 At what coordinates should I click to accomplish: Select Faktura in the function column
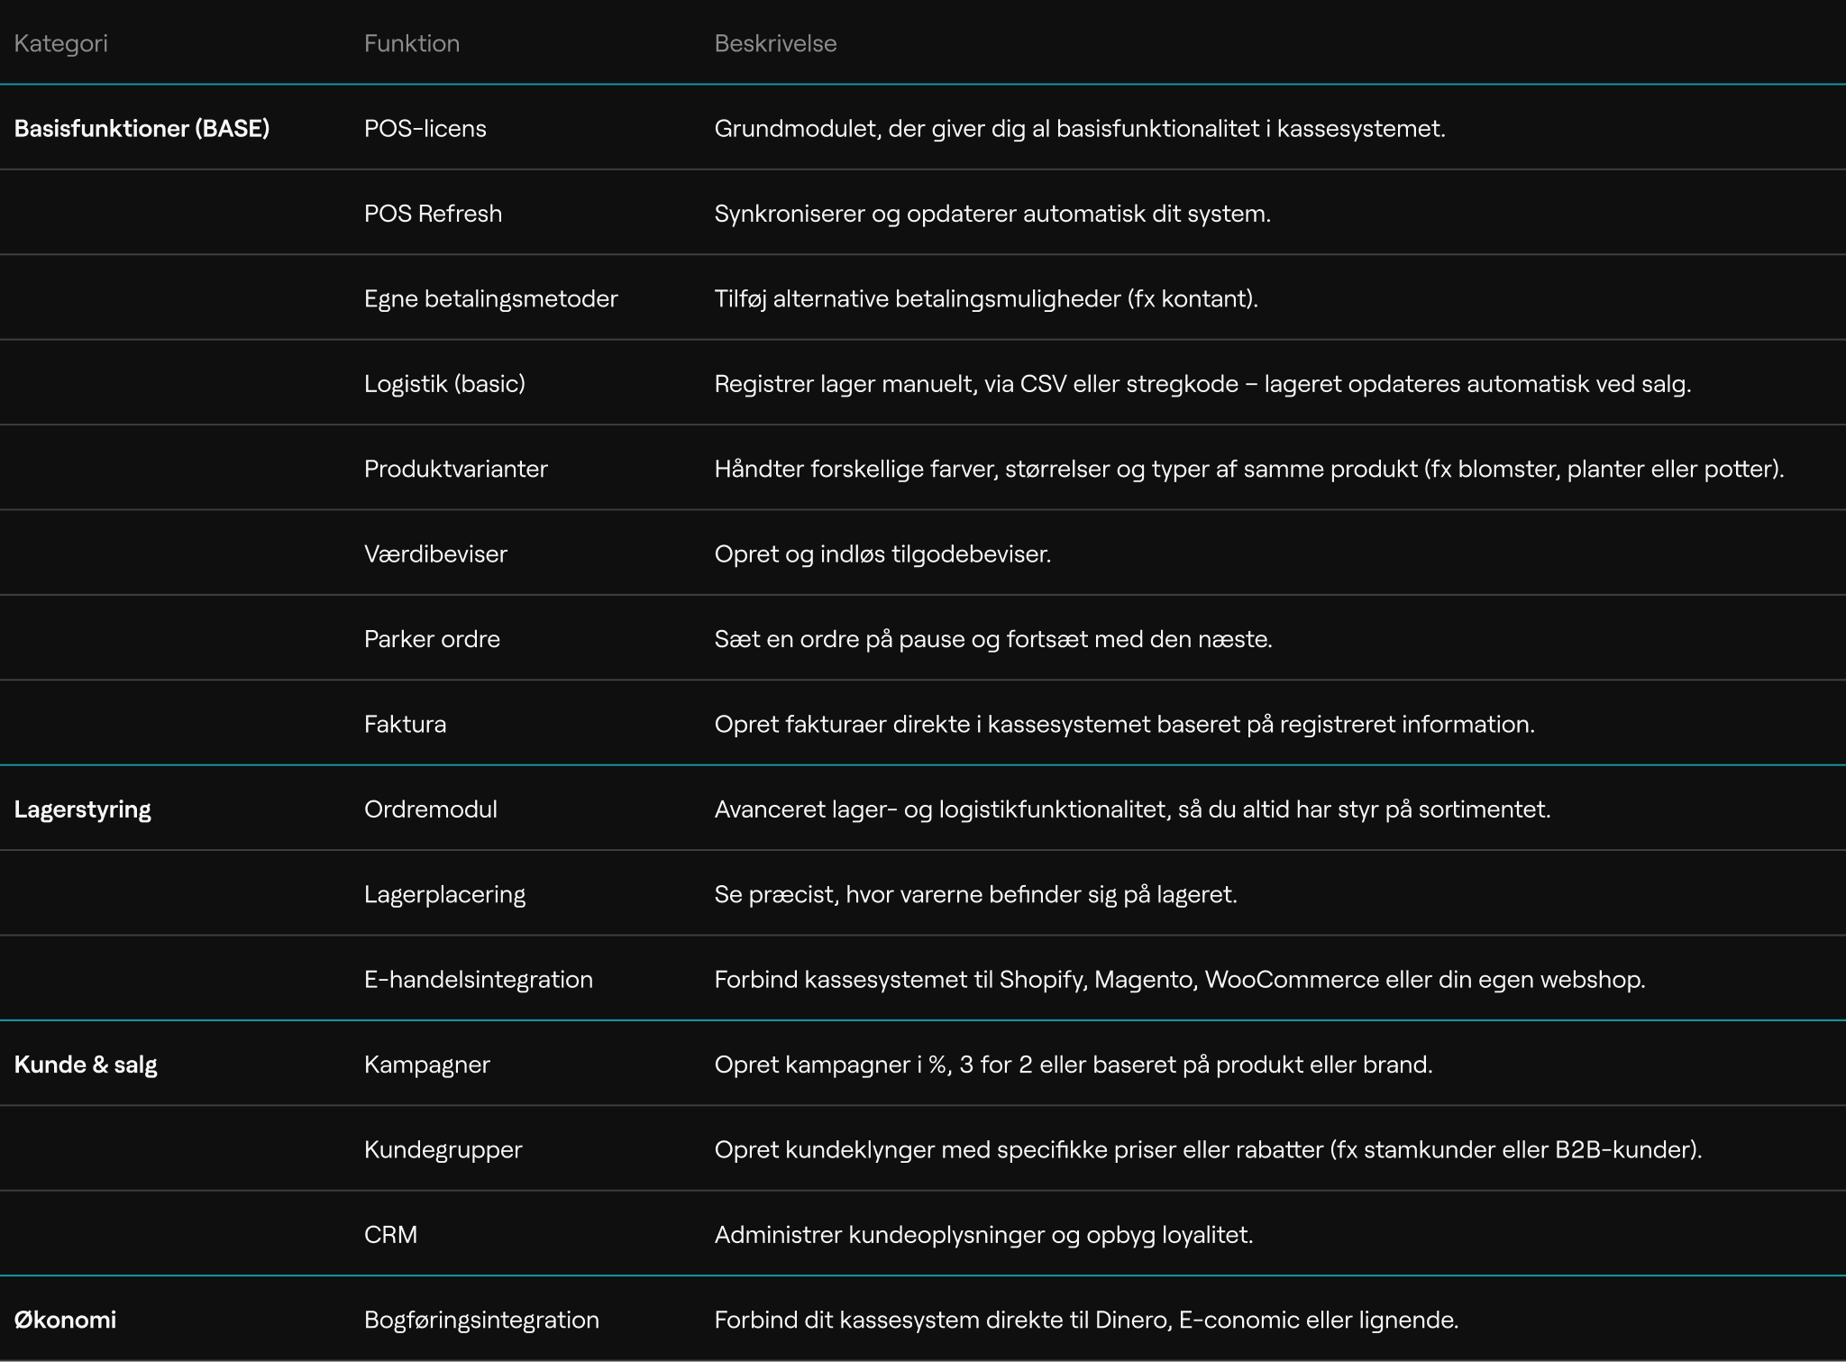[x=405, y=724]
